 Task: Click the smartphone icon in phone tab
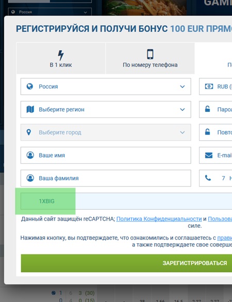pos(151,54)
